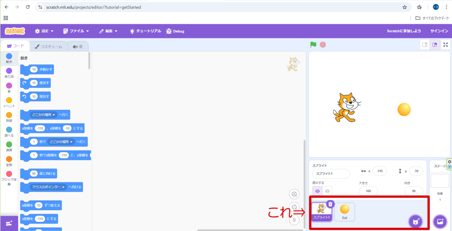
Task: Open the チュートリアル button
Action: (145, 31)
